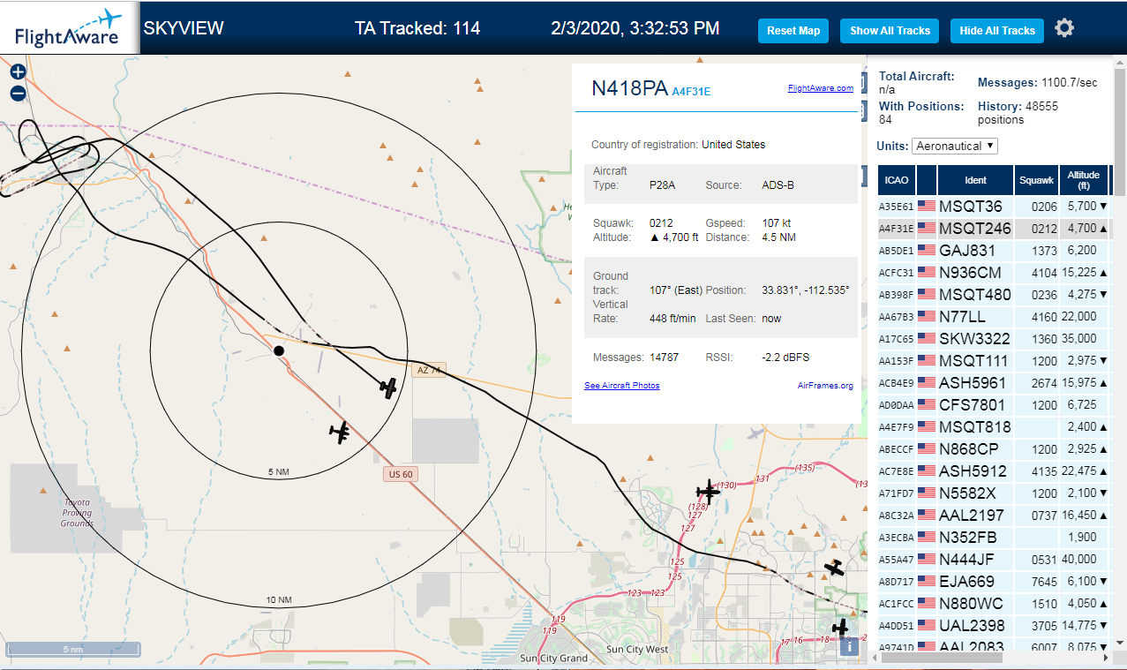The image size is (1127, 670).
Task: Open the AirFrames.org link
Action: pyautogui.click(x=825, y=386)
